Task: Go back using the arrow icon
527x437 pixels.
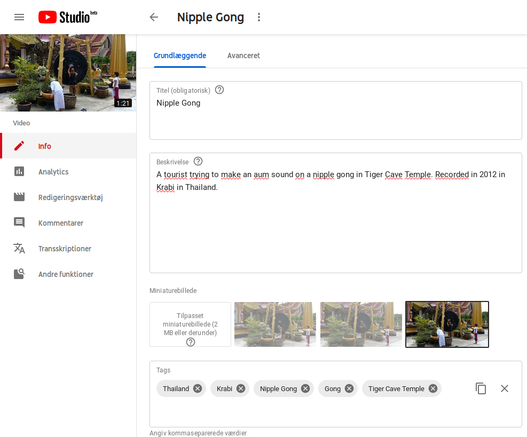Action: point(154,17)
